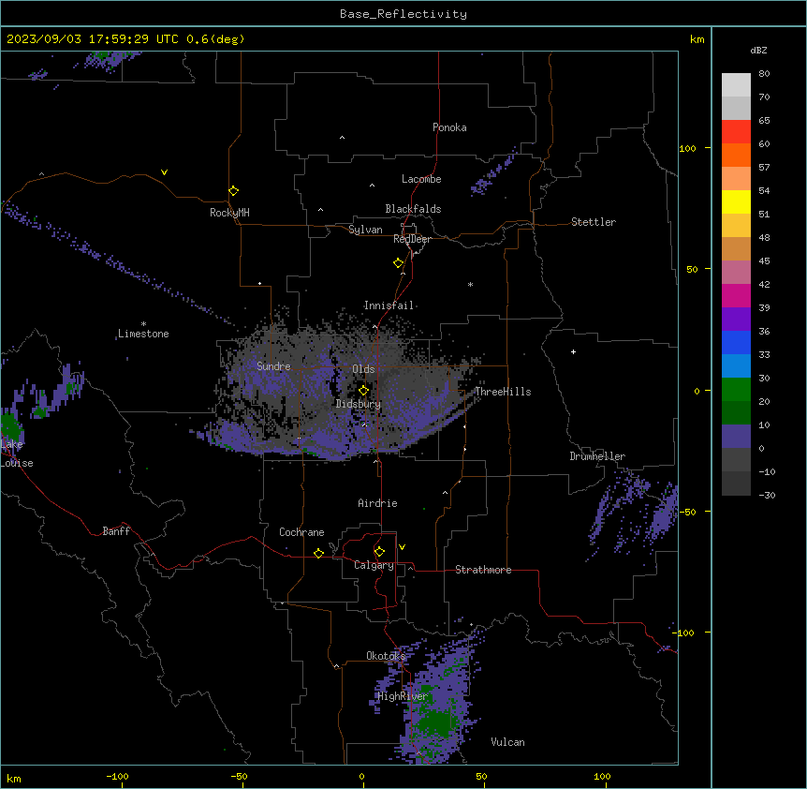Click the Airdrie city label
The width and height of the screenshot is (807, 789).
tap(378, 503)
